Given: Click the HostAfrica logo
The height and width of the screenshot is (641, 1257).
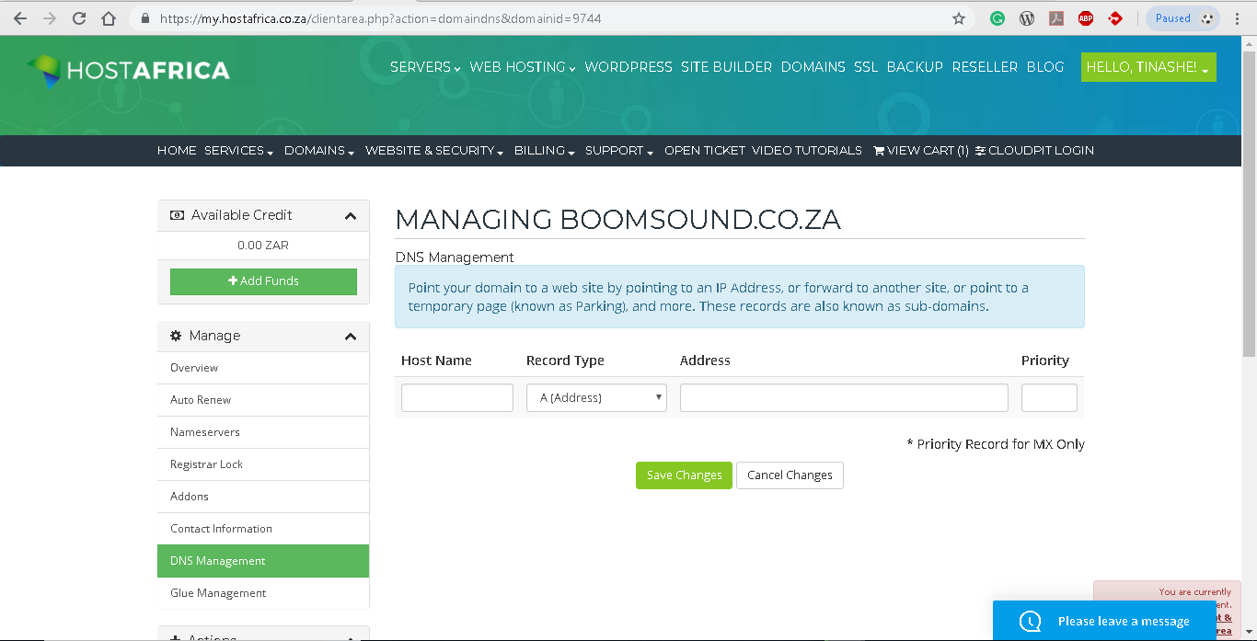Looking at the screenshot, I should [128, 70].
